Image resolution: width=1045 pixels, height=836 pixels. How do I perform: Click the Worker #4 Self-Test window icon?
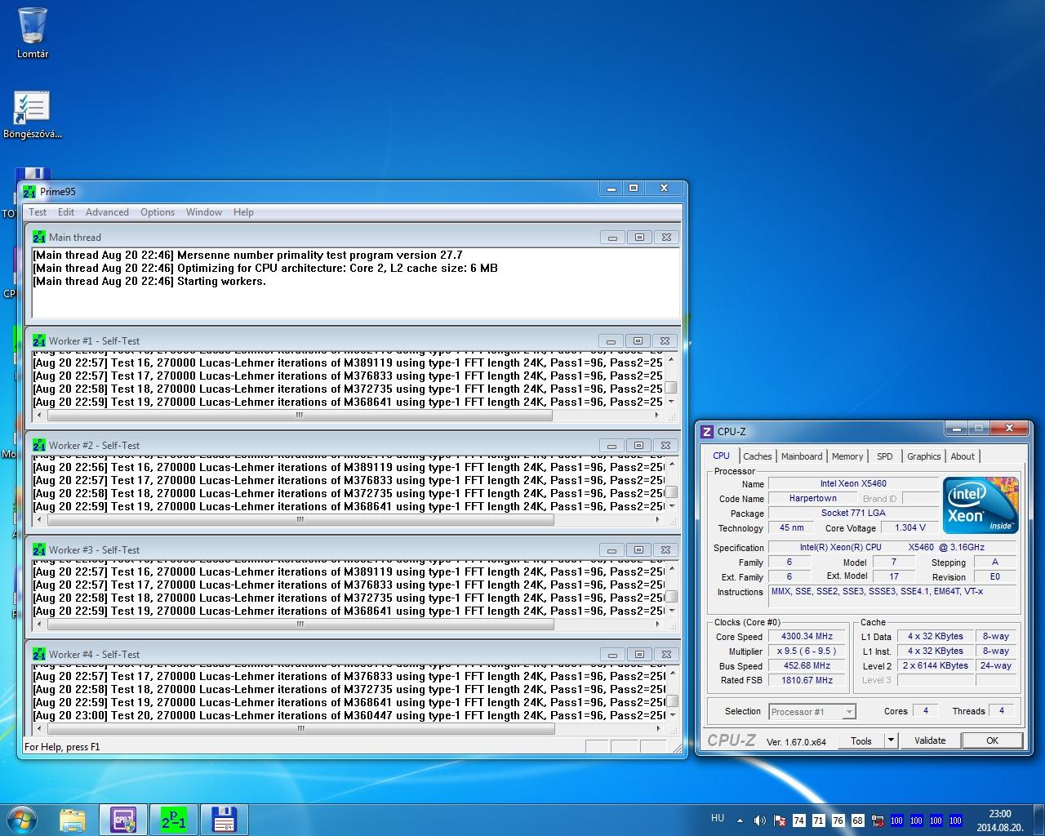point(39,654)
